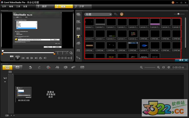
Task: Switch to the 3 分享 step tab
Action: [x=82, y=6]
